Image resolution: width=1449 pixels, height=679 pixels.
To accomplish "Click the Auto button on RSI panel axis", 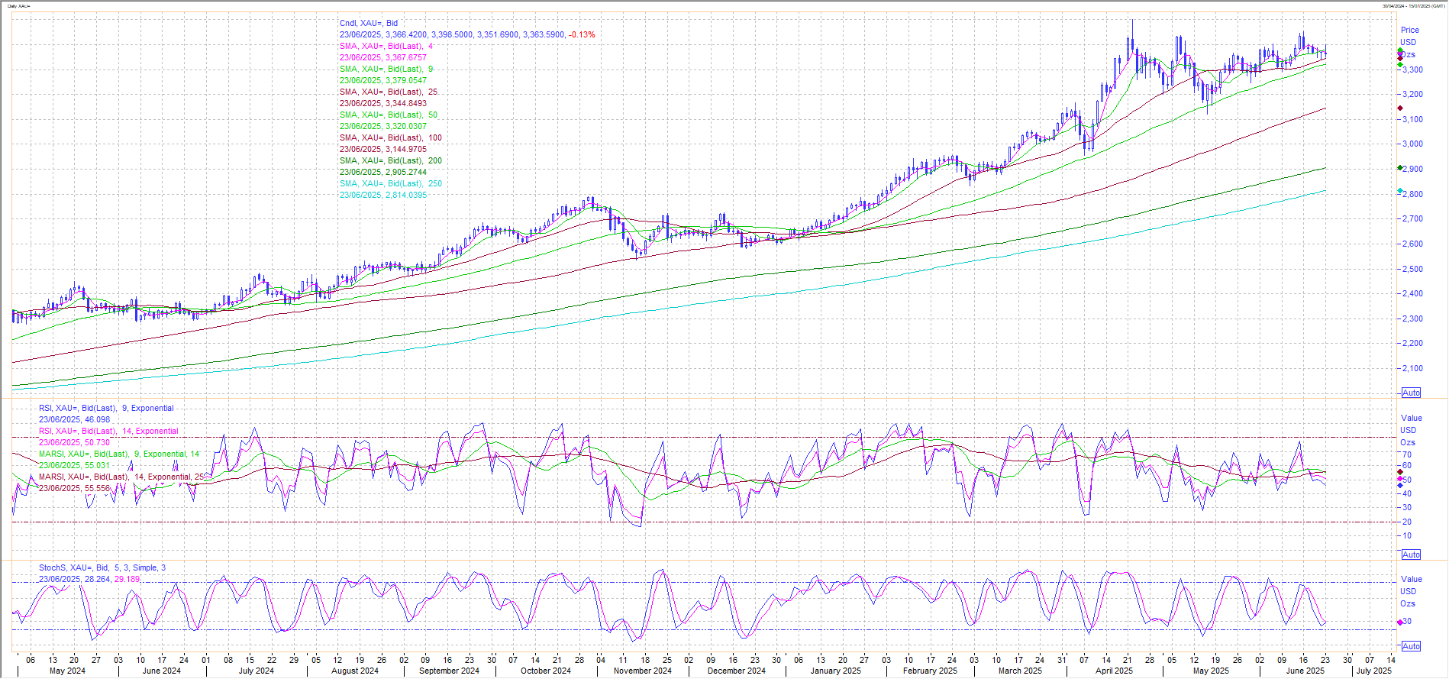I will point(1411,555).
